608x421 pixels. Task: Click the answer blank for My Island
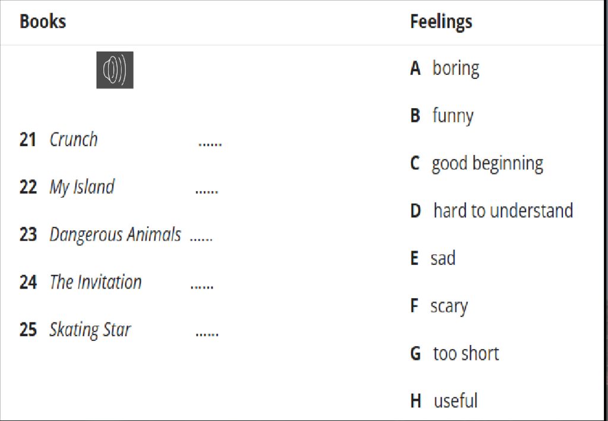point(207,192)
